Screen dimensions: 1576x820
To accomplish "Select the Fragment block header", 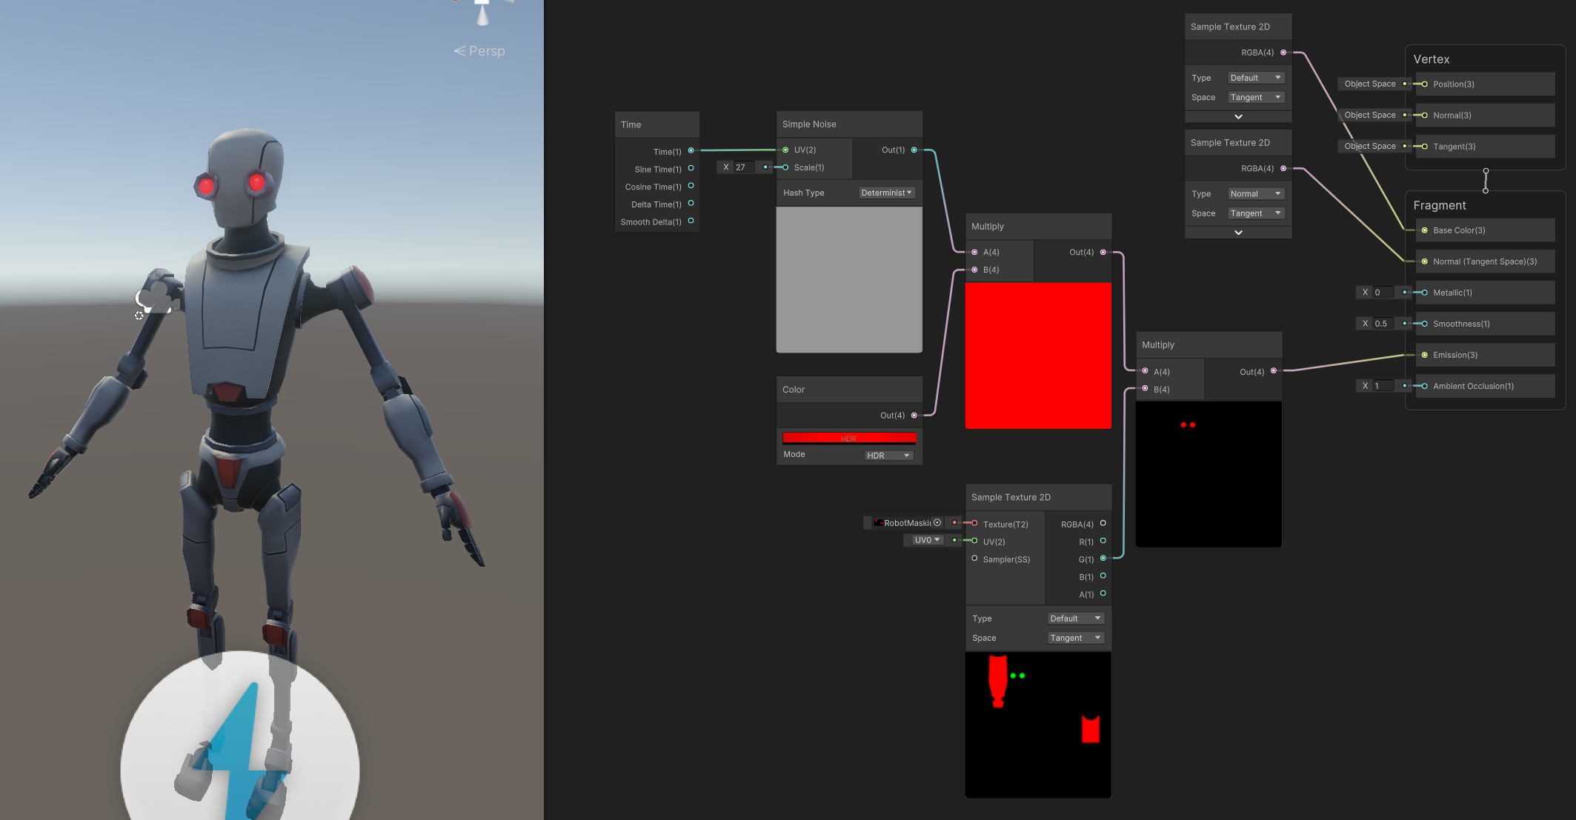I will [x=1439, y=205].
